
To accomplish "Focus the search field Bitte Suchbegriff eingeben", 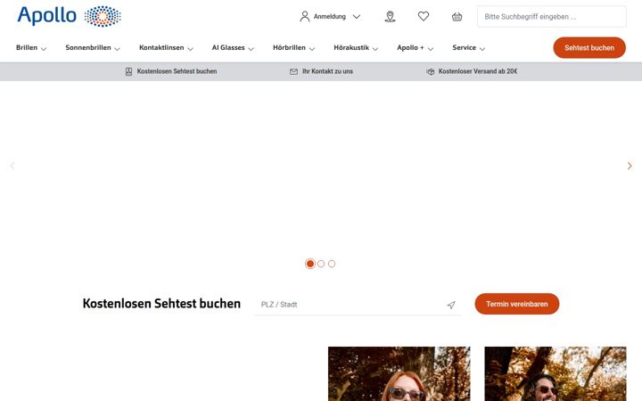I will [552, 16].
